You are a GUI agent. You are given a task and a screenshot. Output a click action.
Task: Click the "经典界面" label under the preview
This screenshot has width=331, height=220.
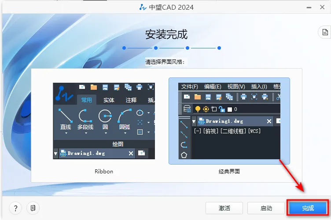pyautogui.click(x=229, y=172)
